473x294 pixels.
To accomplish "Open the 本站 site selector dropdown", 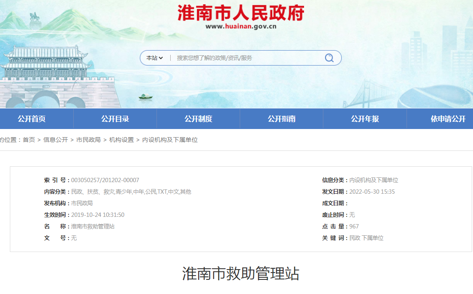I will 154,57.
